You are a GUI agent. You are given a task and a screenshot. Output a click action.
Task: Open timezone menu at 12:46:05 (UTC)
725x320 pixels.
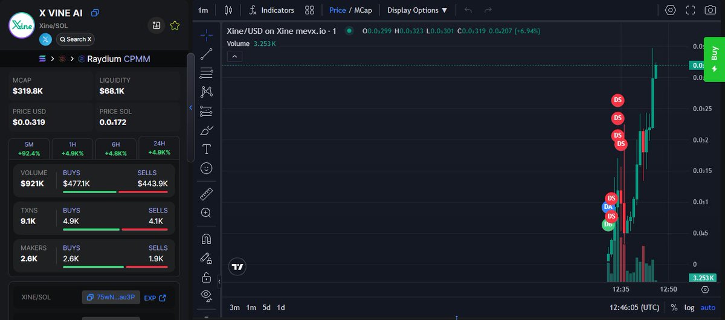[634, 307]
